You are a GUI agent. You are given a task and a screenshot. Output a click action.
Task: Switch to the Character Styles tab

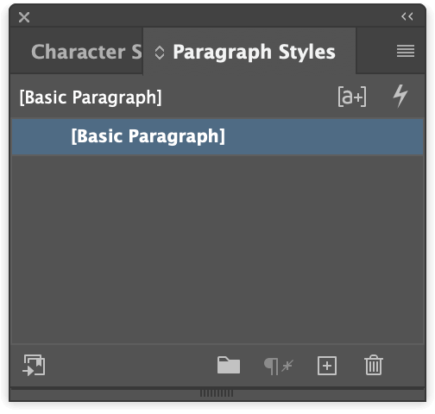(x=86, y=52)
